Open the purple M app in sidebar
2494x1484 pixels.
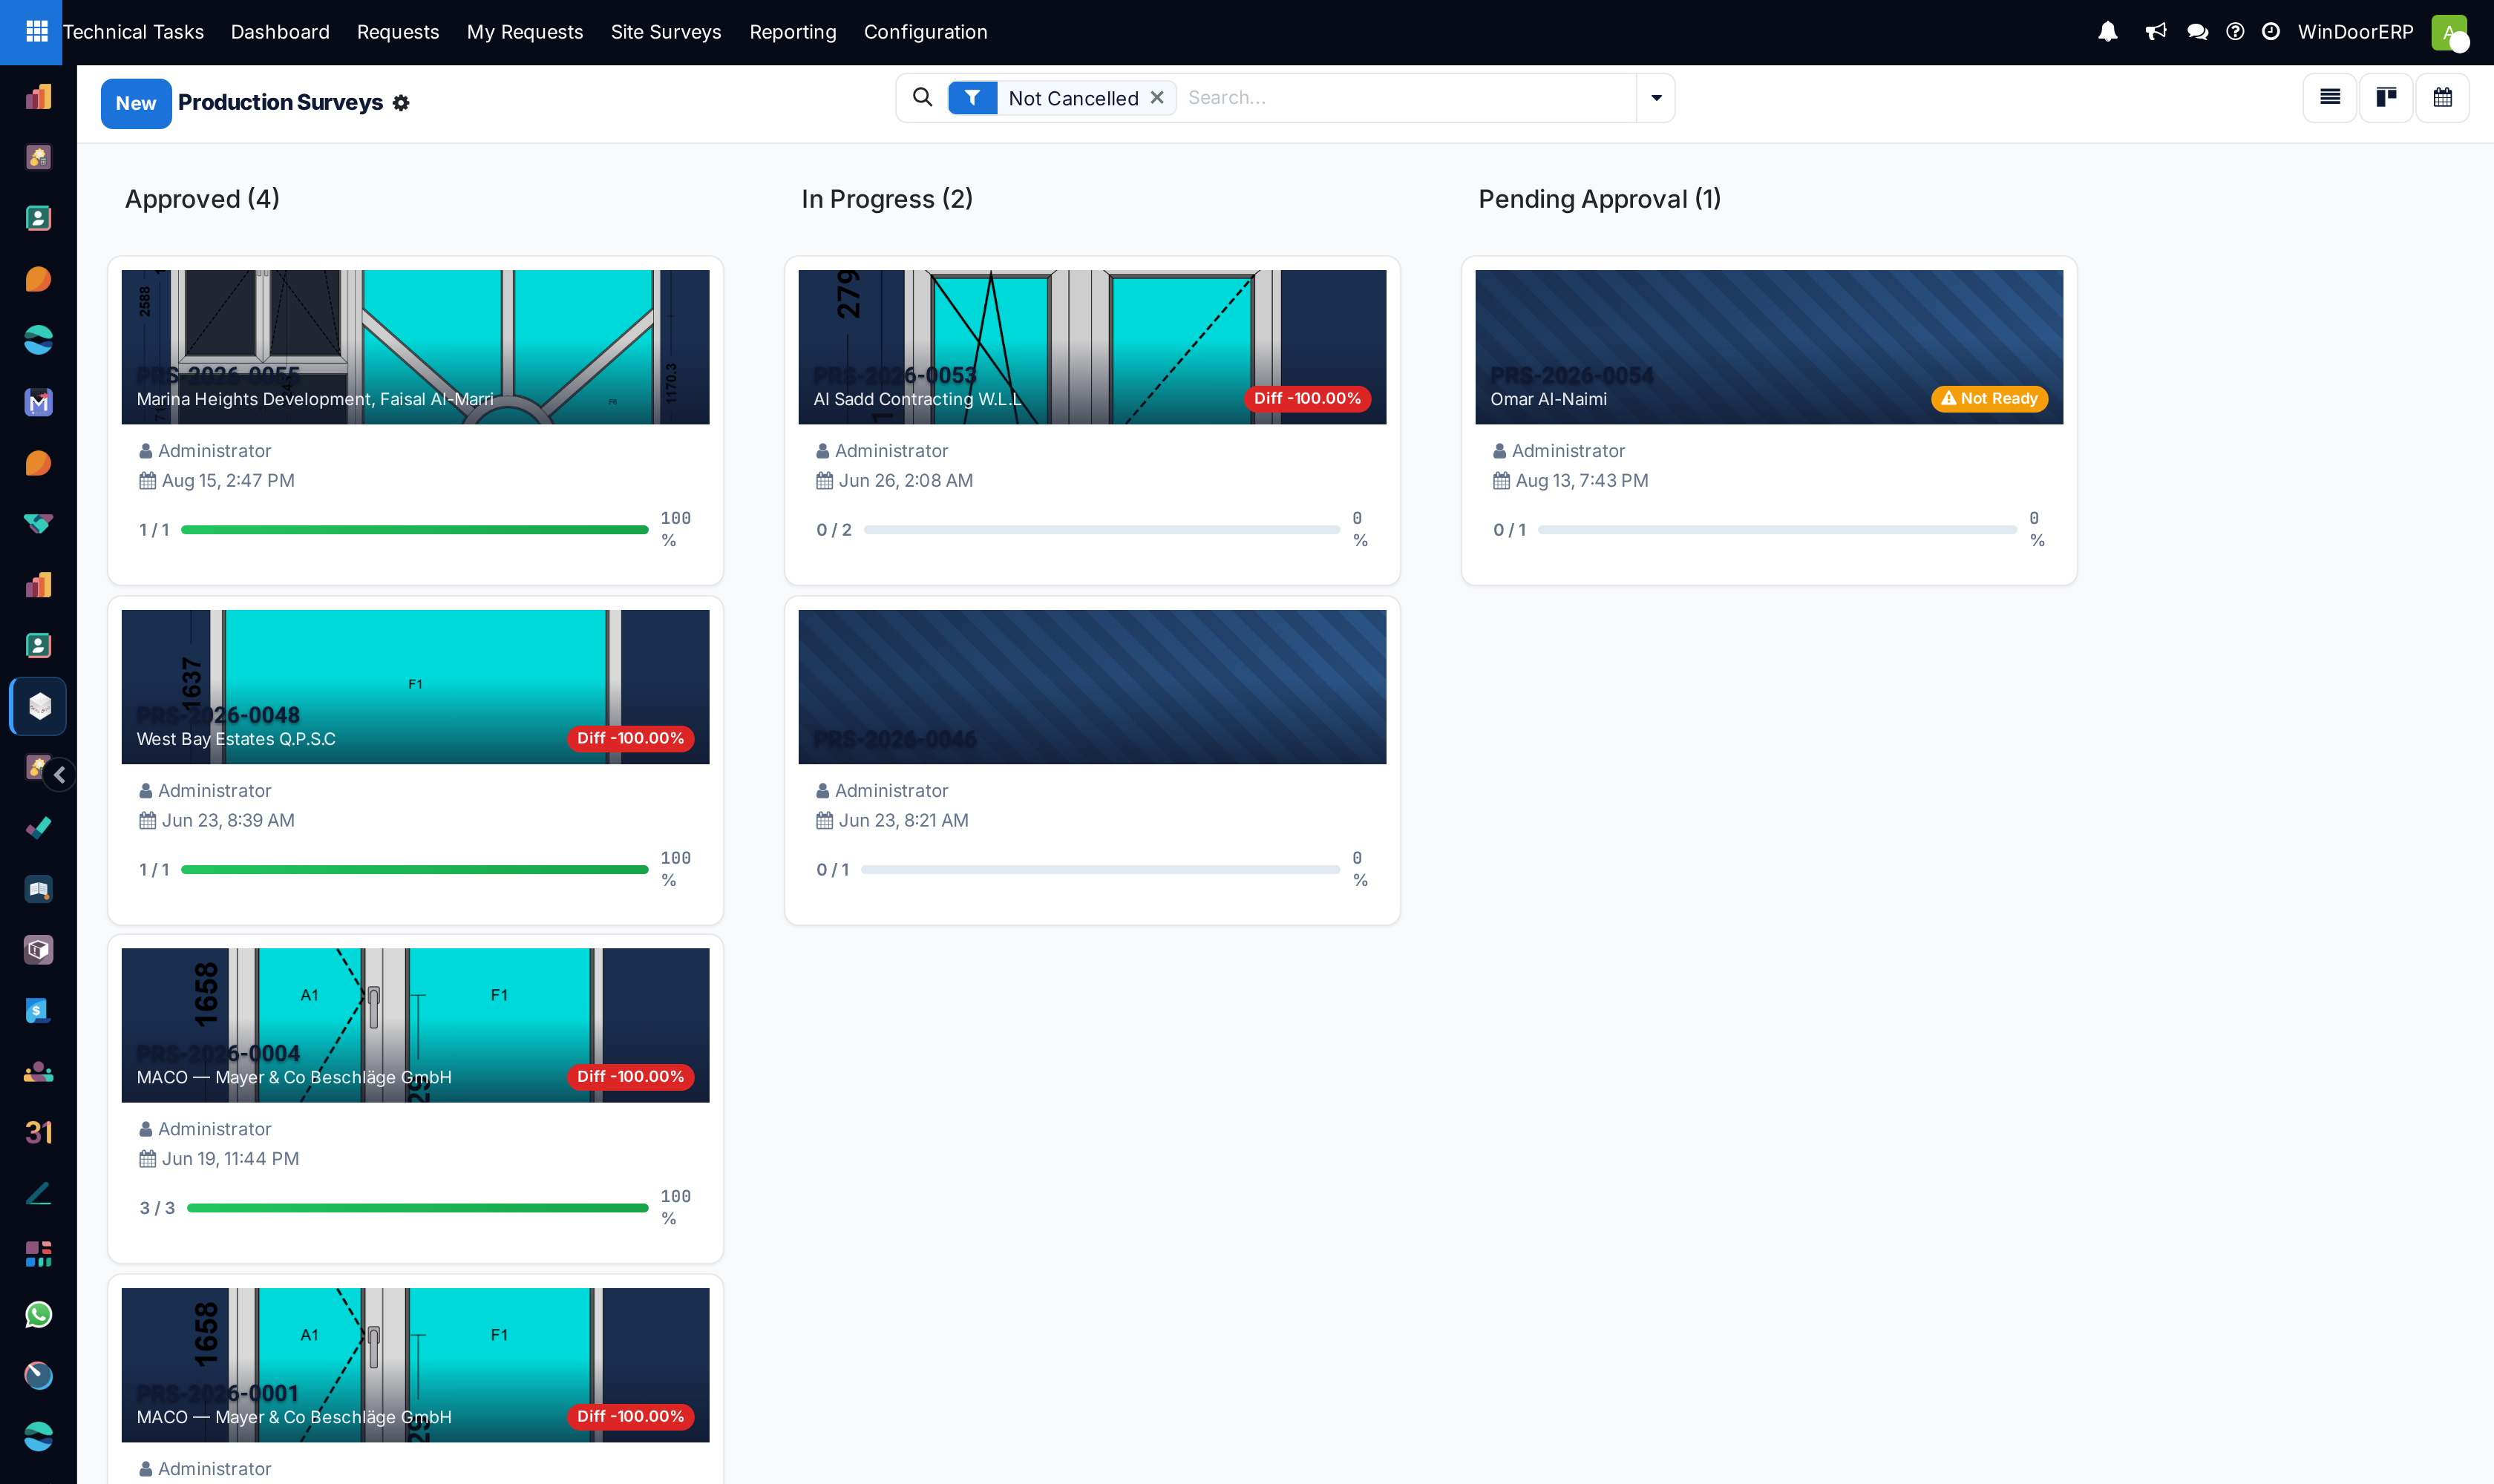(x=38, y=402)
